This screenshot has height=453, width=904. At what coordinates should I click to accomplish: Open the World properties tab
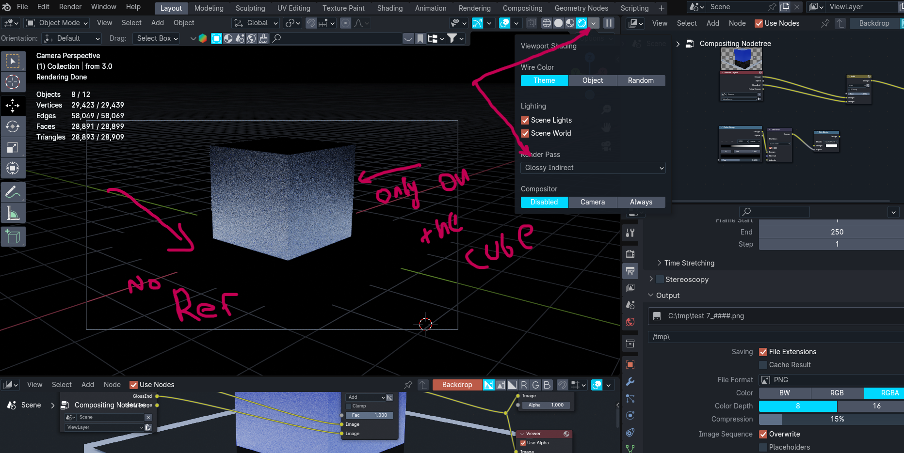(630, 322)
